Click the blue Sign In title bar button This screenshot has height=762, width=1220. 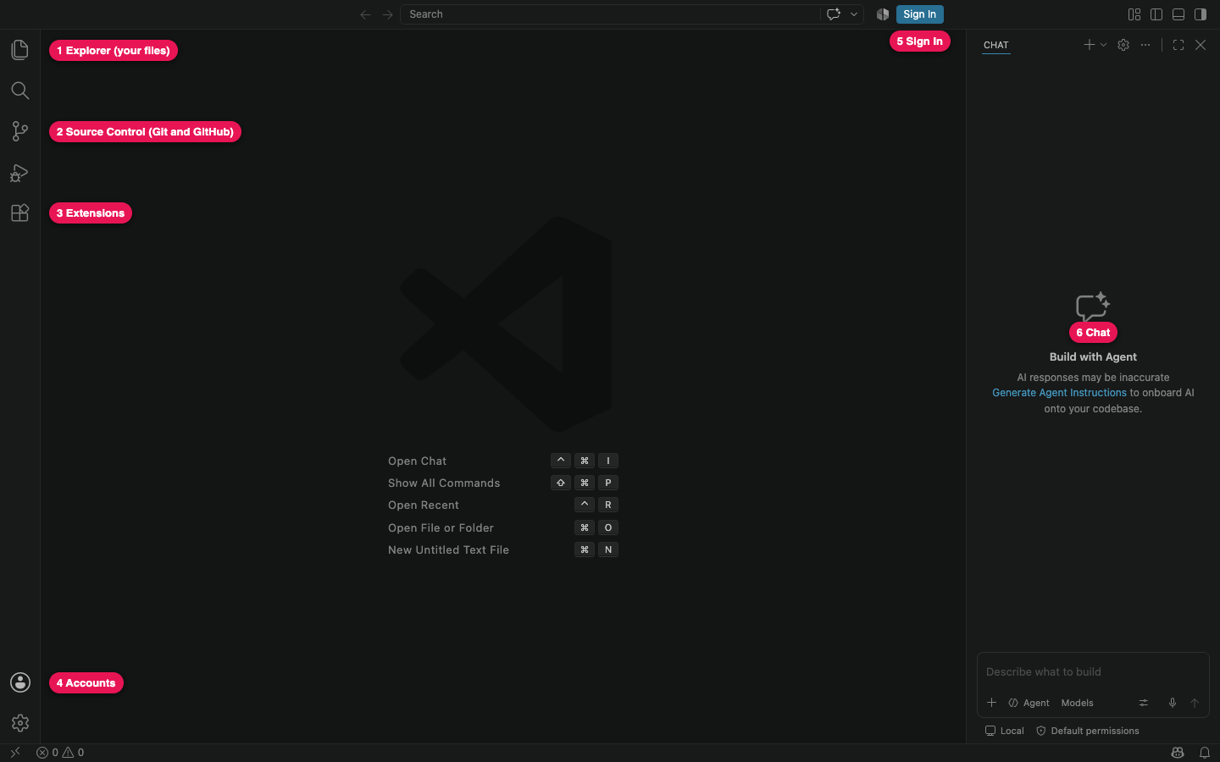[x=919, y=14]
